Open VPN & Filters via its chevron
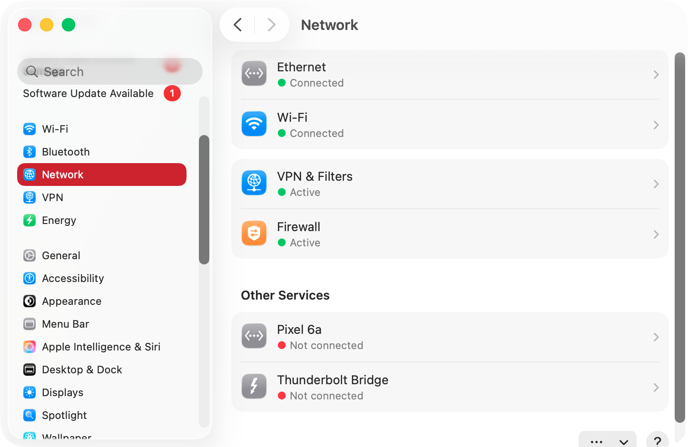 [x=656, y=184]
